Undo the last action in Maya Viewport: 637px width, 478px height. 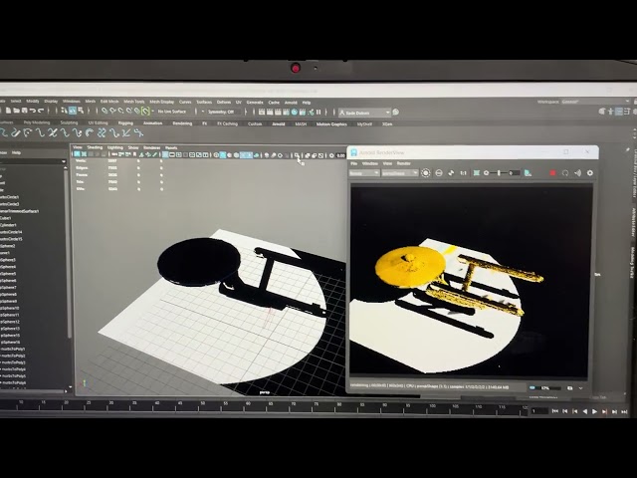click(33, 111)
